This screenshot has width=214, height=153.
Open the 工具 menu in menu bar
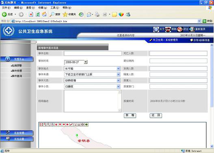54,8
